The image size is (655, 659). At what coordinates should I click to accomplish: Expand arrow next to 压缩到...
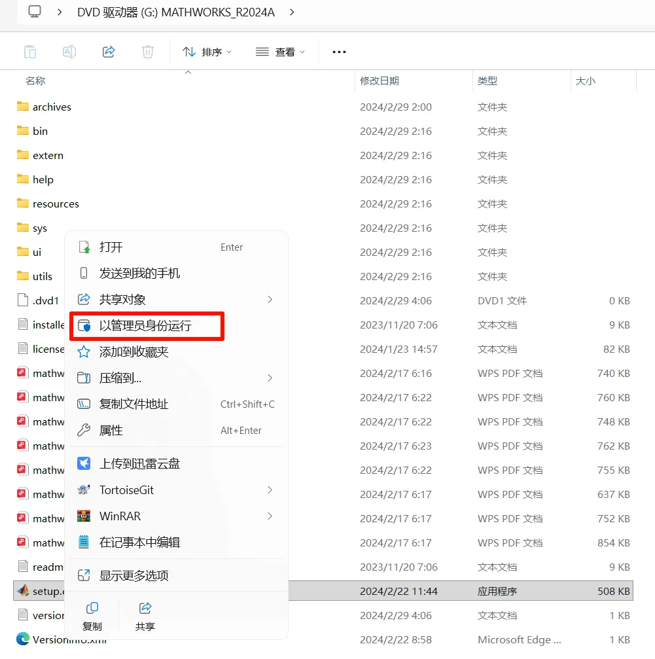270,378
